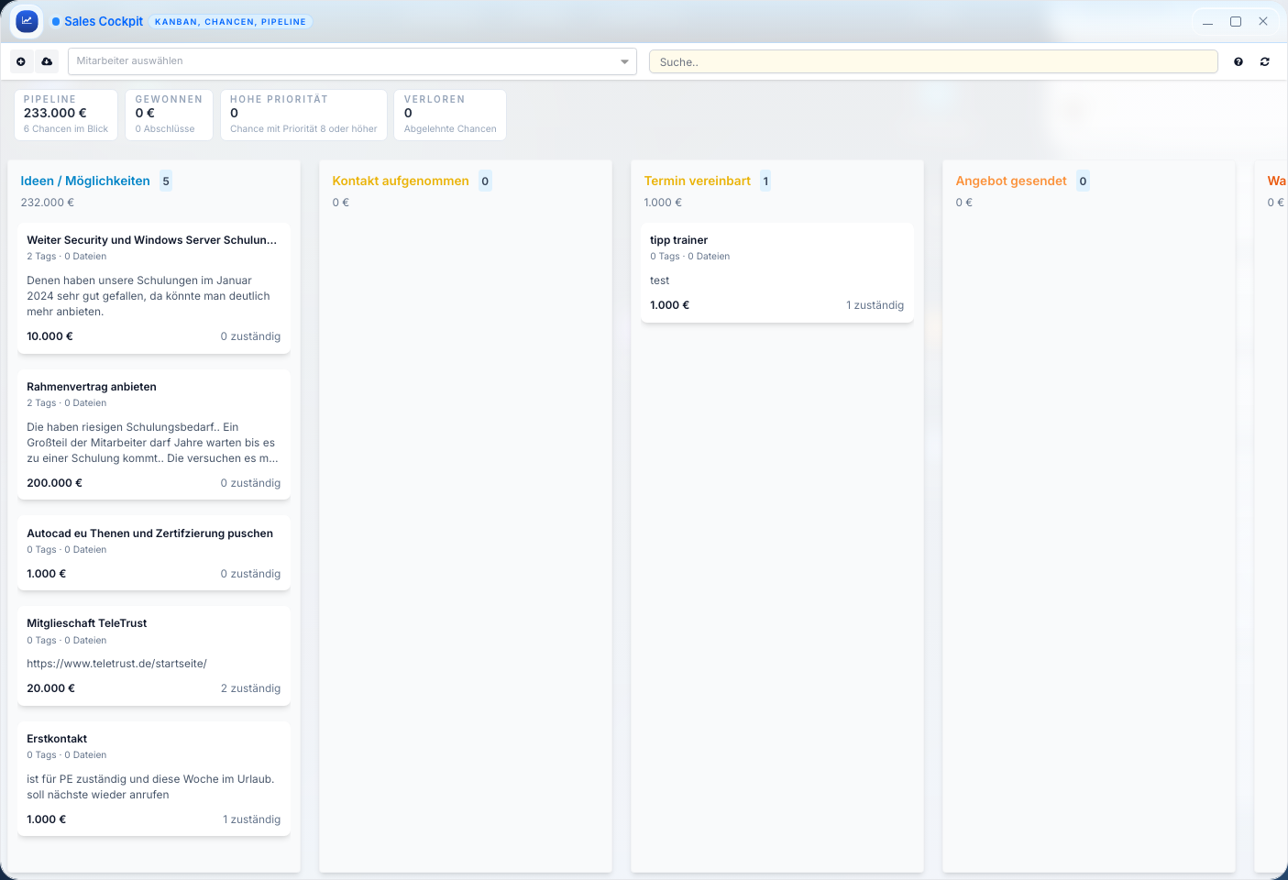Image resolution: width=1288 pixels, height=880 pixels.
Task: Close the Sales Cockpit window
Action: tap(1263, 21)
